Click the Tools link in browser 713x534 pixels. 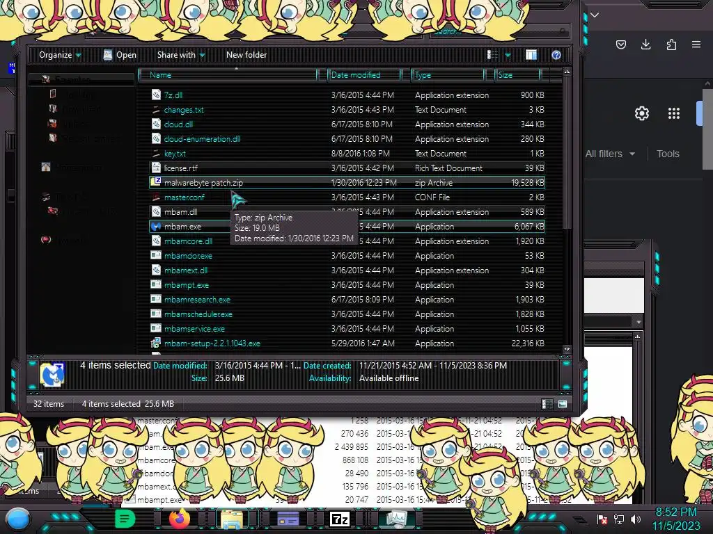(668, 154)
